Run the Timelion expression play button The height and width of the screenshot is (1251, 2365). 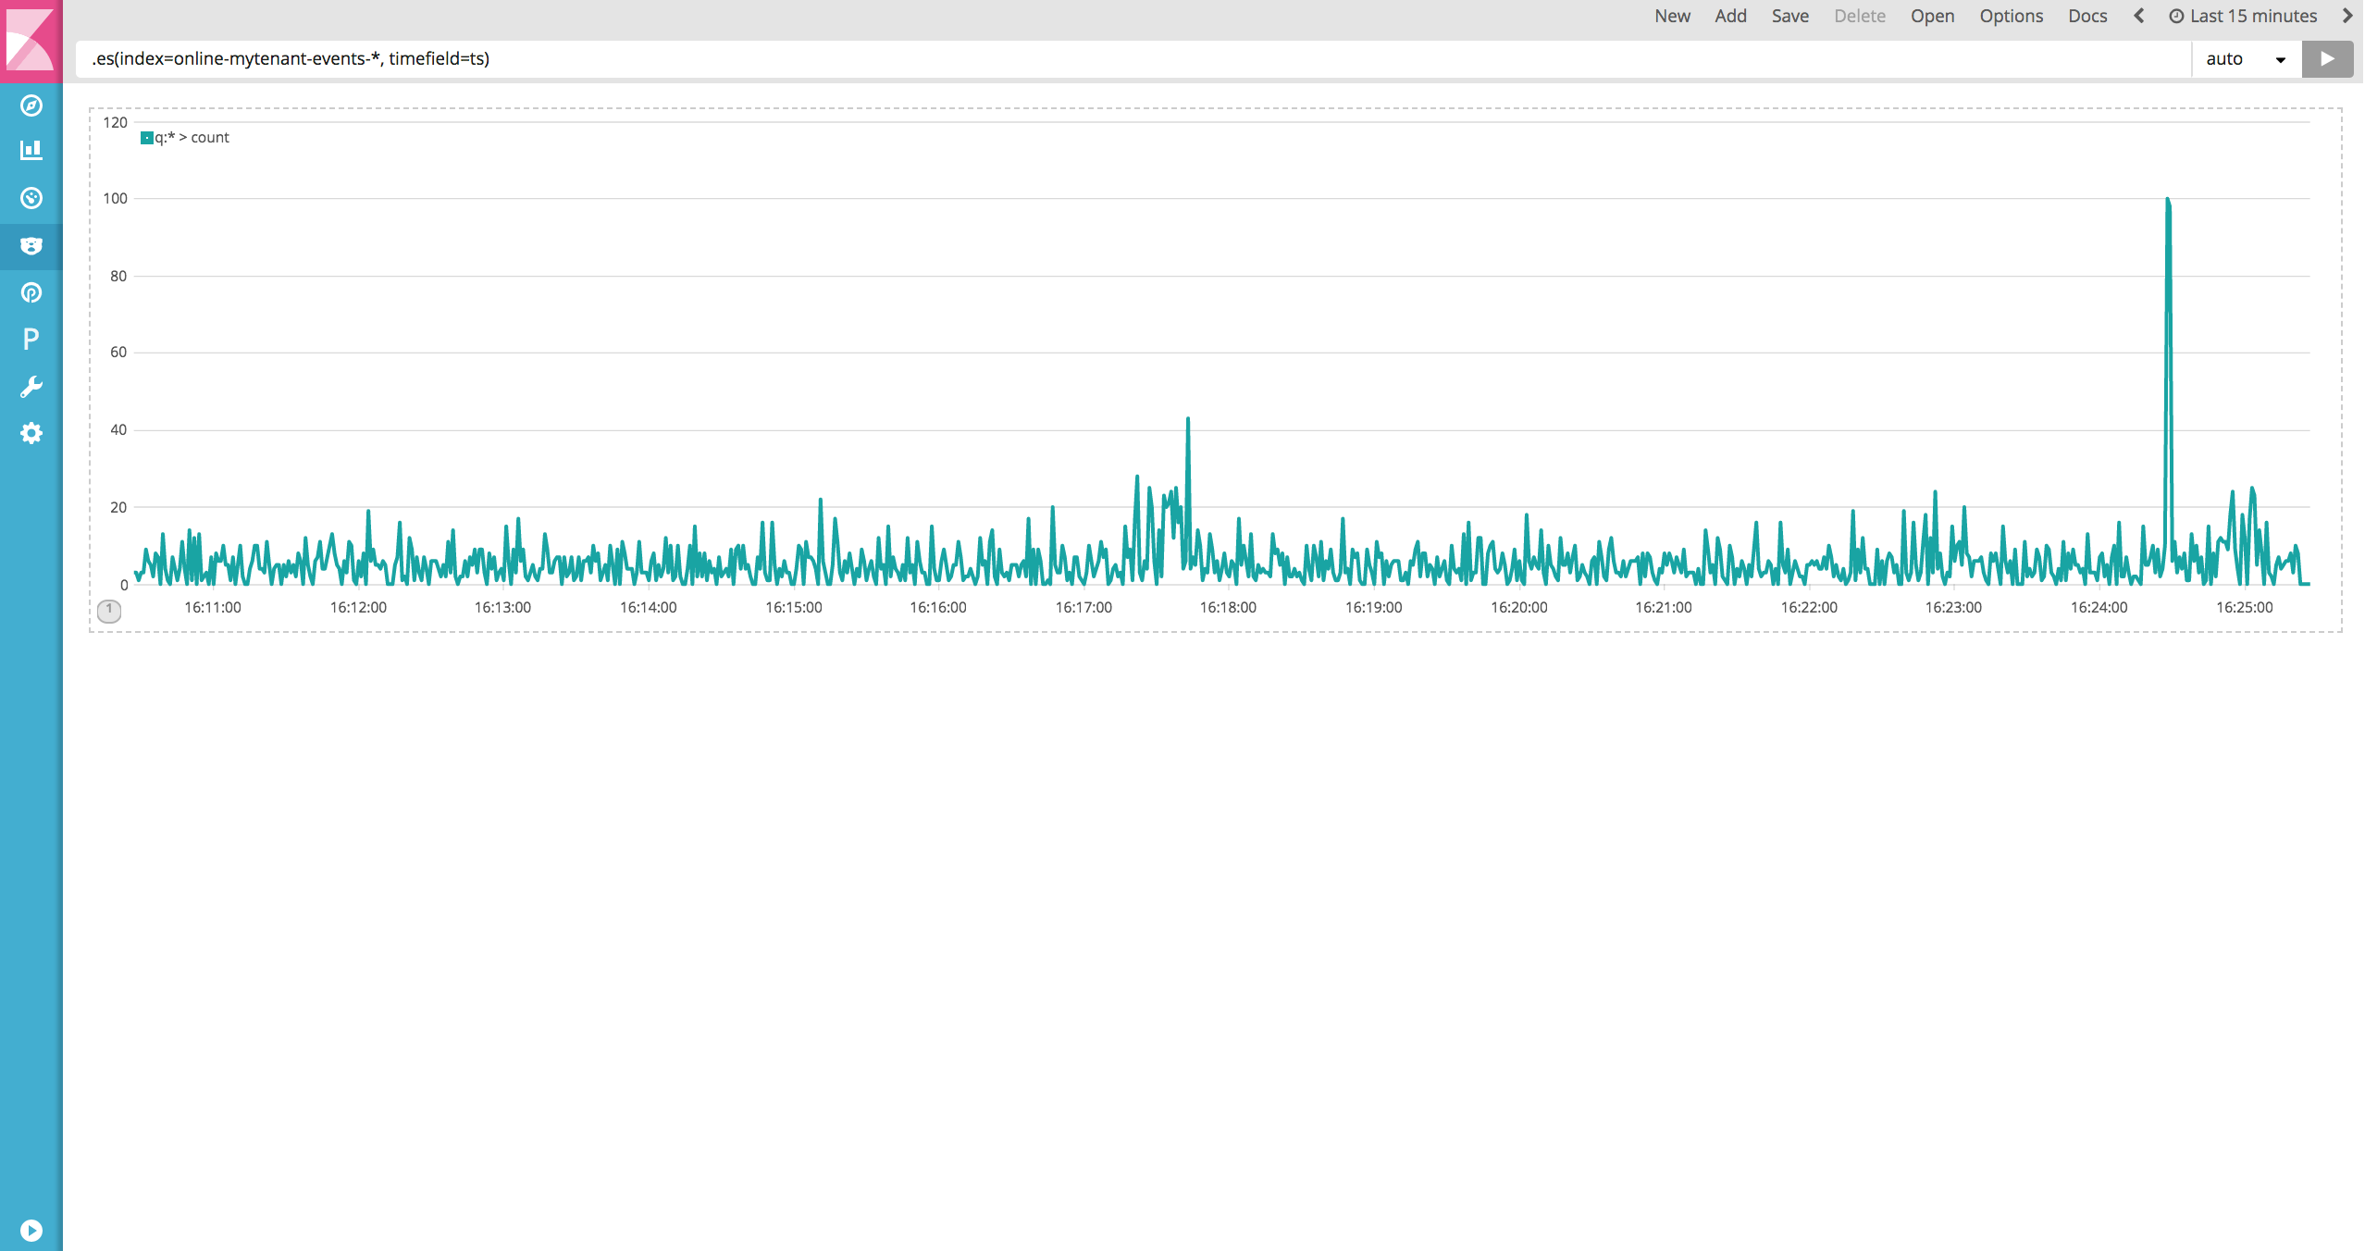coord(2327,58)
